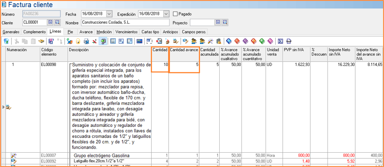Switch to the Complemento tab
Viewport: 384px width, 167px height.
(34, 32)
